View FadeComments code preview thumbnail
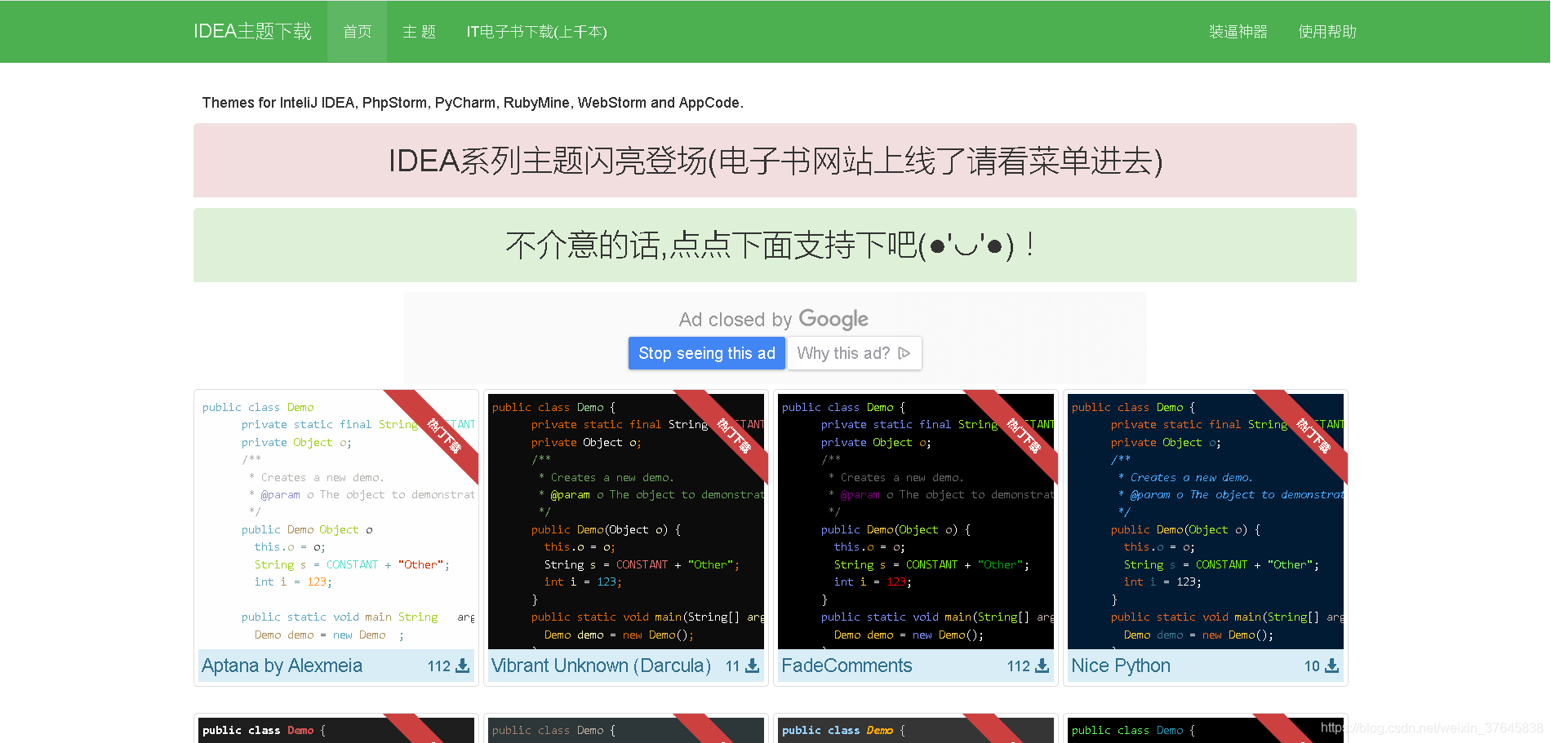1551x743 pixels. click(x=916, y=521)
